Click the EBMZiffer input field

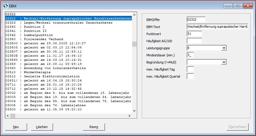tap(196, 19)
